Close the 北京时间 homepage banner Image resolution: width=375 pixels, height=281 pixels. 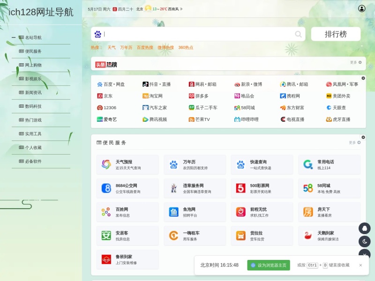(360, 265)
